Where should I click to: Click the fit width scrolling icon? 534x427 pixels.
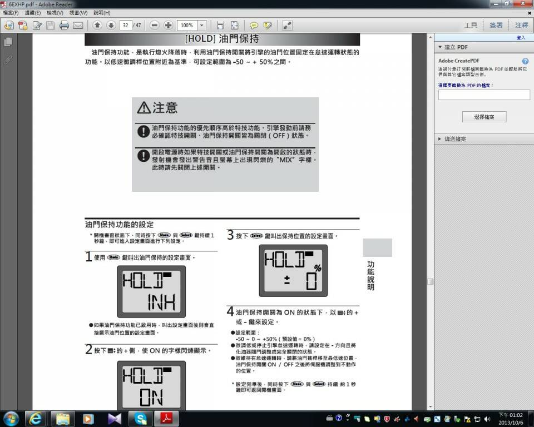coord(221,25)
